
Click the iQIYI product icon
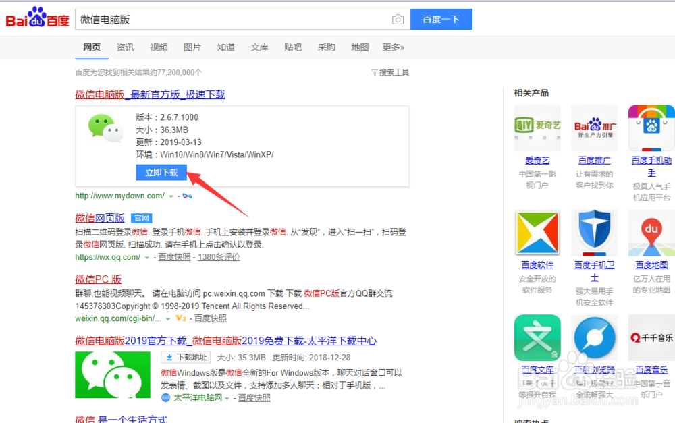(537, 128)
